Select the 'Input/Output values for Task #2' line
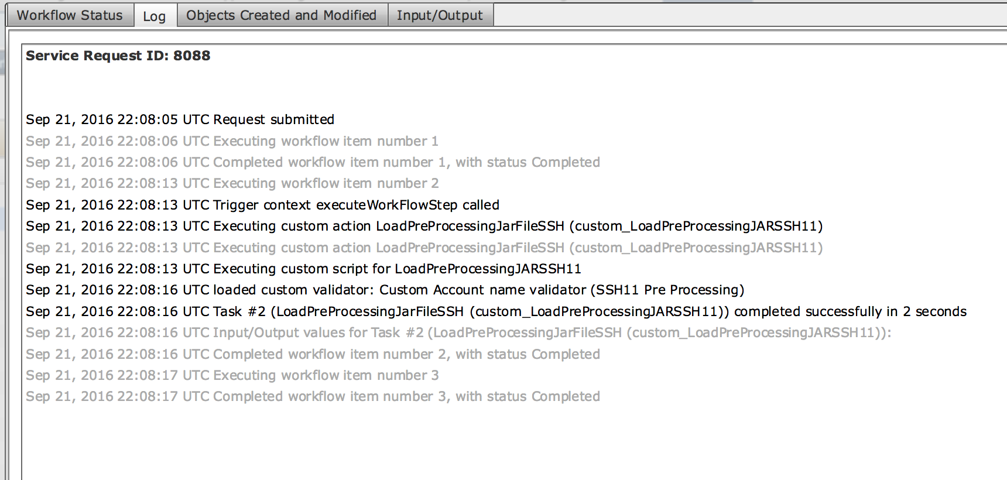The image size is (1007, 480). (458, 332)
